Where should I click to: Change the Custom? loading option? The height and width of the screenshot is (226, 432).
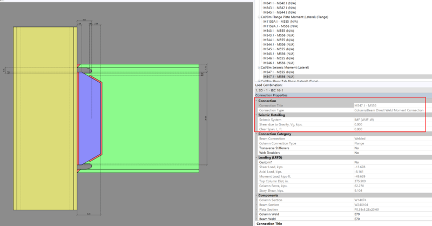[389, 162]
